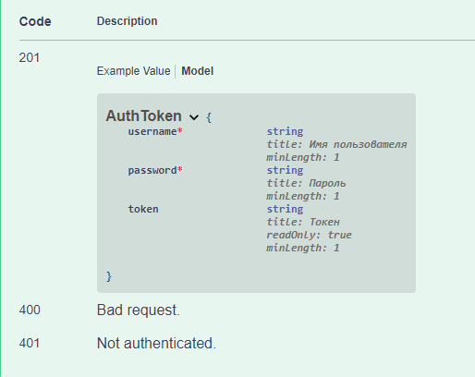Image resolution: width=475 pixels, height=377 pixels.
Task: Select the username property name
Action: [x=152, y=131]
